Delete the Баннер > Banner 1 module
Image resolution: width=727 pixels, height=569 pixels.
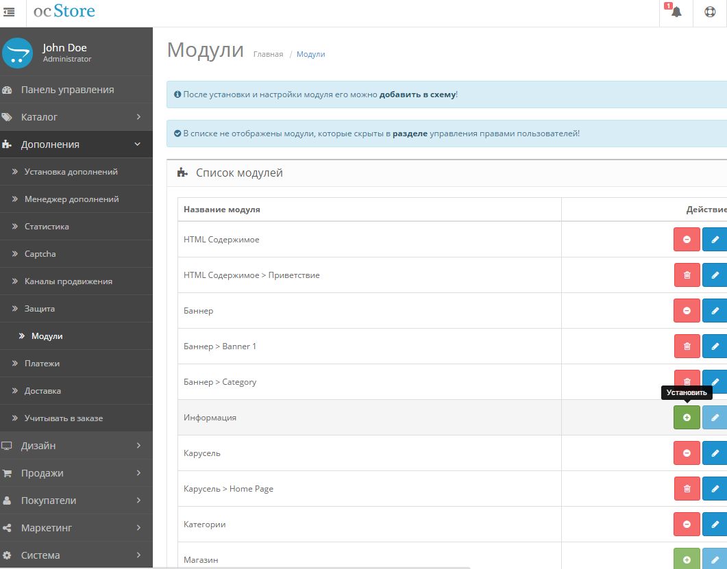(x=687, y=346)
